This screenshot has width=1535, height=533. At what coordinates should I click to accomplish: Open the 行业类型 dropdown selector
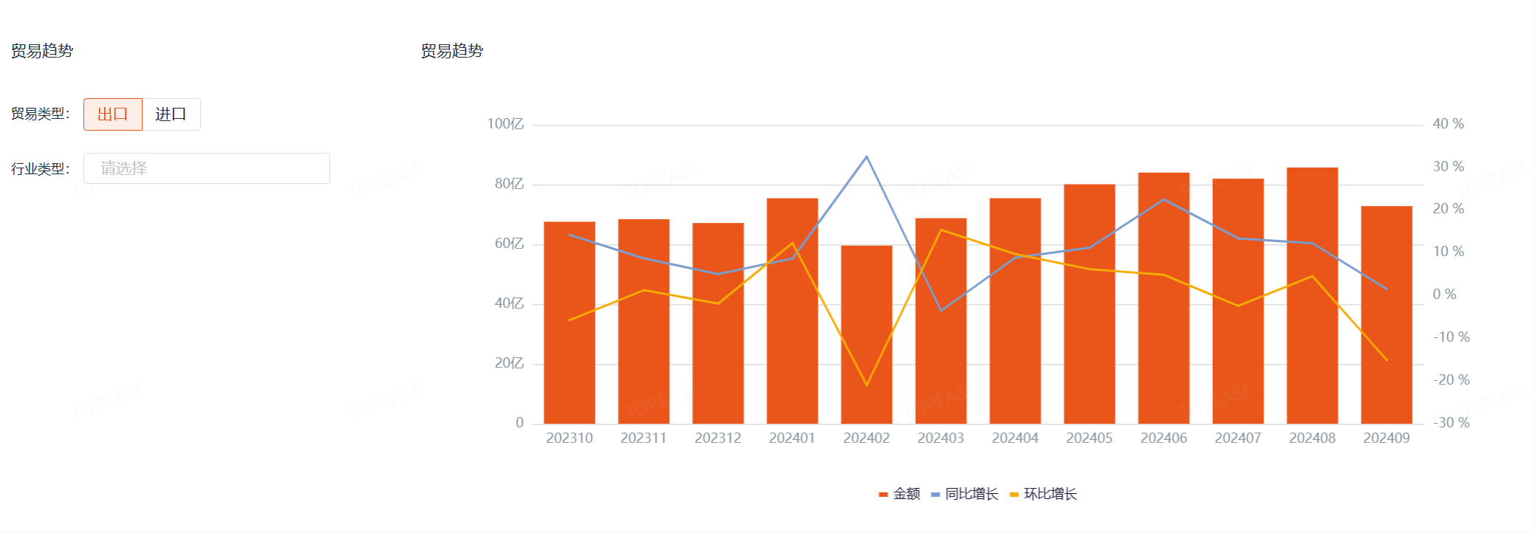pos(206,168)
